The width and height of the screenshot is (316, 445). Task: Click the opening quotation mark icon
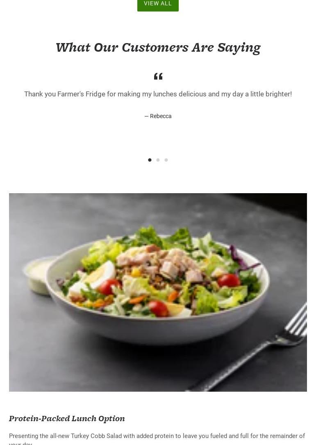[158, 76]
